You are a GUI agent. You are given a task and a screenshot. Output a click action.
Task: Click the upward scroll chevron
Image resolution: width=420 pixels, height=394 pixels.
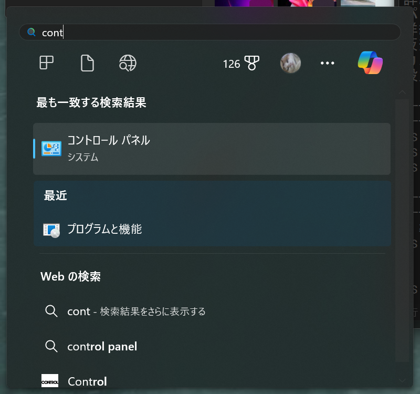(402, 92)
